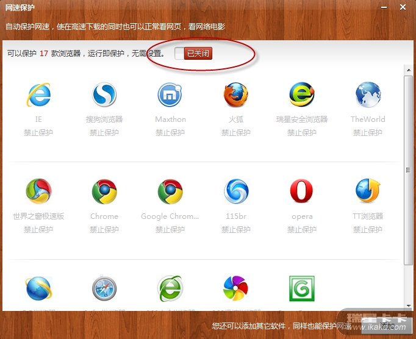416x339 pixels.
Task: Select the 115br browser icon
Action: point(236,191)
